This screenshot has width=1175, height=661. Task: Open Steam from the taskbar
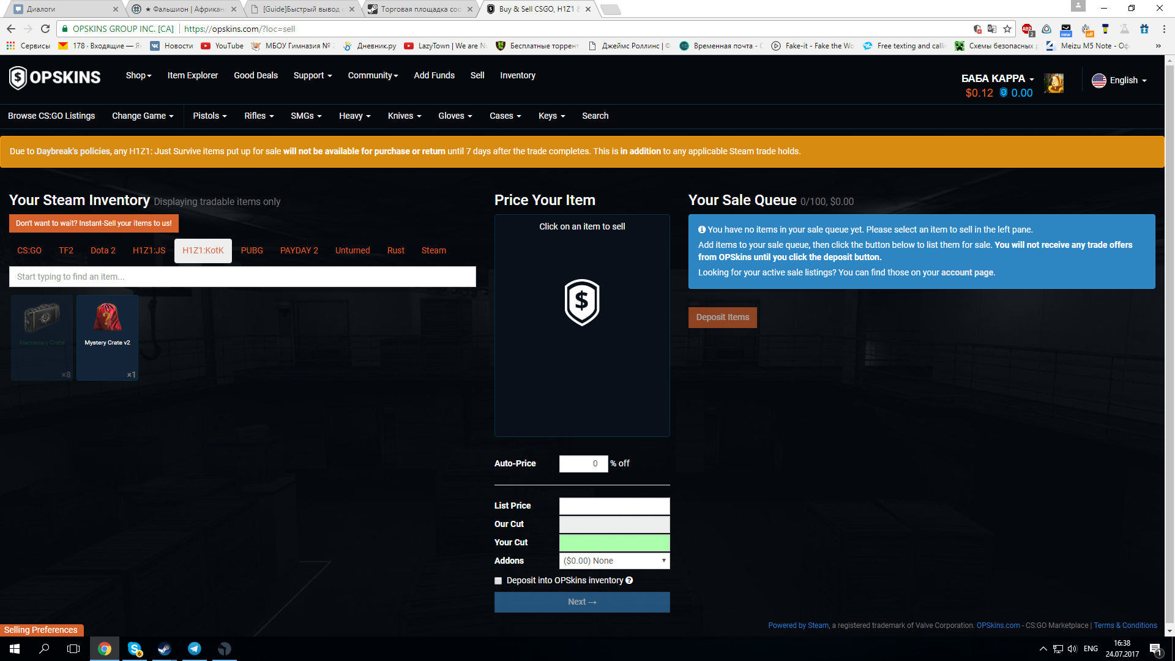(164, 649)
